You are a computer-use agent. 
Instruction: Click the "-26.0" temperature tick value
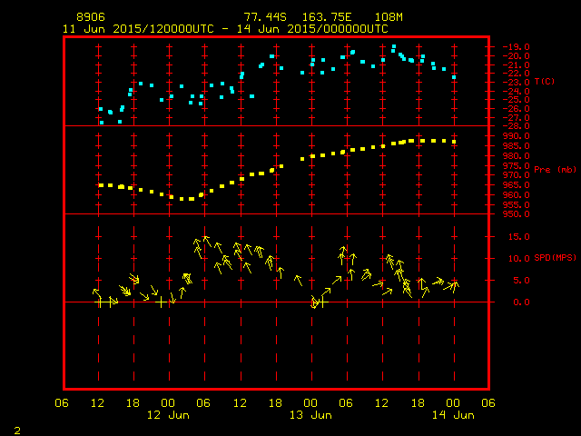pos(517,109)
